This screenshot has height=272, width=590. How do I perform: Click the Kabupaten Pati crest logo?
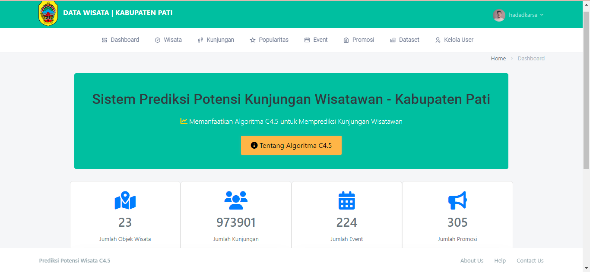tap(48, 13)
